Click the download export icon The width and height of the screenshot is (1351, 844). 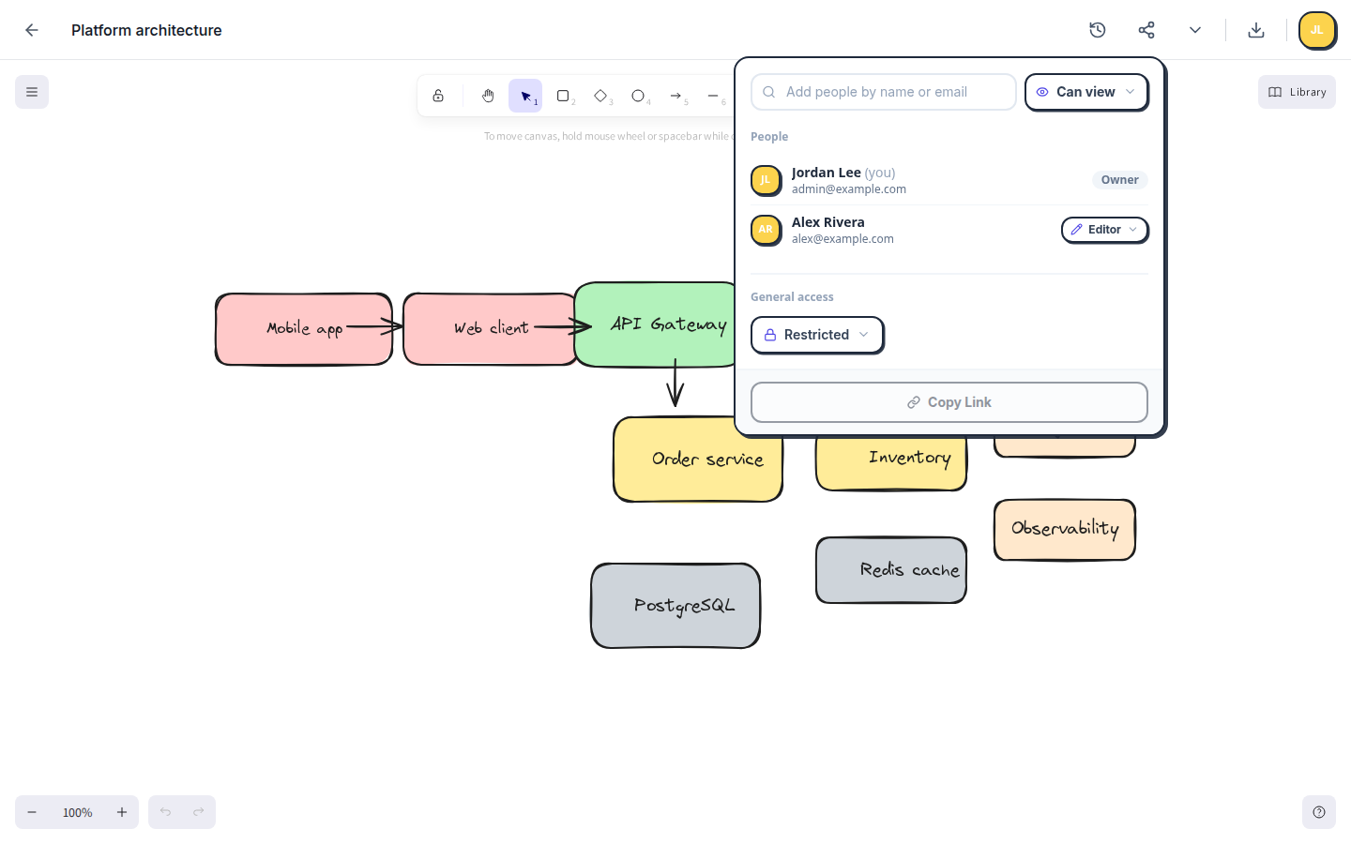click(1256, 30)
